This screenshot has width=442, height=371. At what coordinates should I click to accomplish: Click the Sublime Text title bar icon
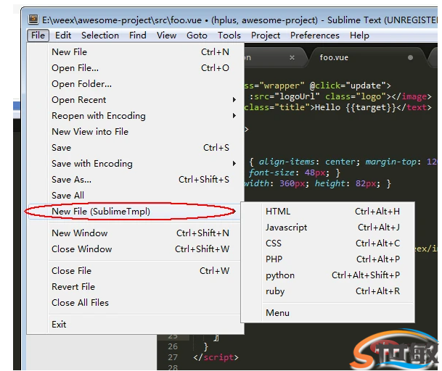(33, 19)
